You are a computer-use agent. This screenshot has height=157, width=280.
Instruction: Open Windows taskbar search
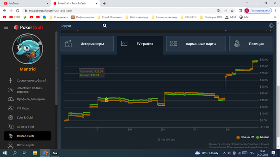(15, 153)
